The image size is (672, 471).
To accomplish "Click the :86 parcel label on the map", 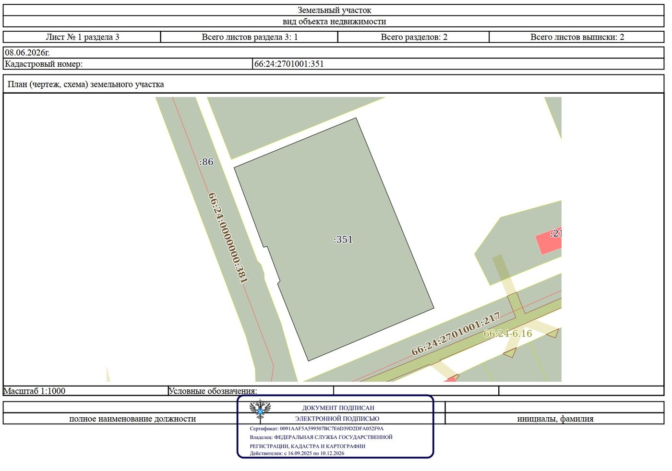I will (x=206, y=162).
